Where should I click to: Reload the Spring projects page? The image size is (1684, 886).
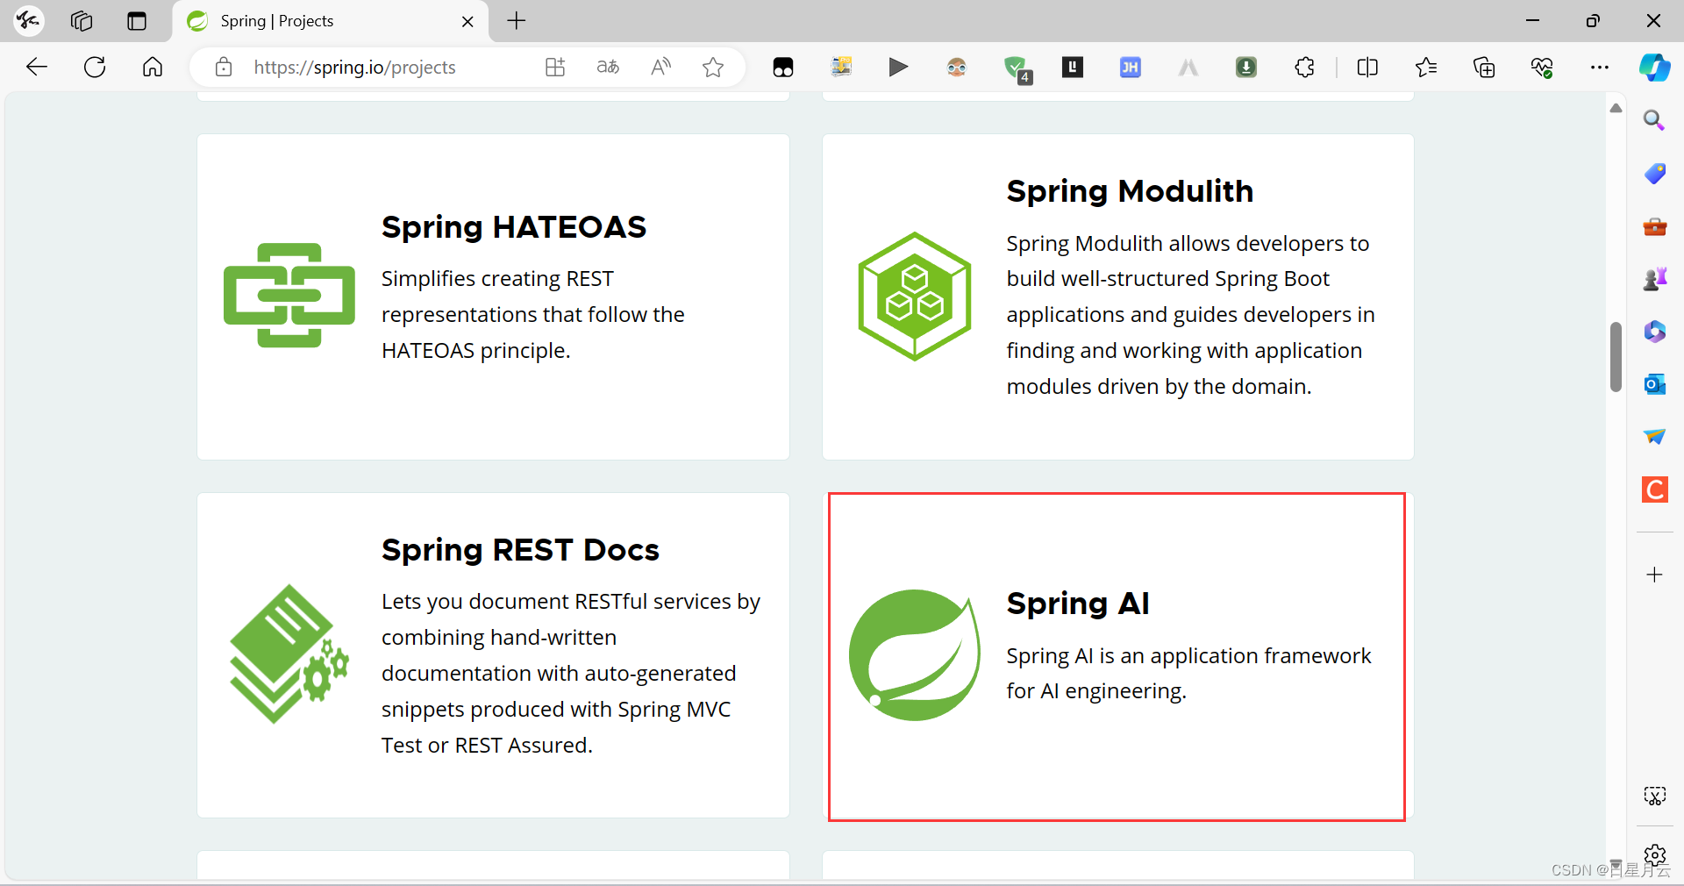(95, 67)
